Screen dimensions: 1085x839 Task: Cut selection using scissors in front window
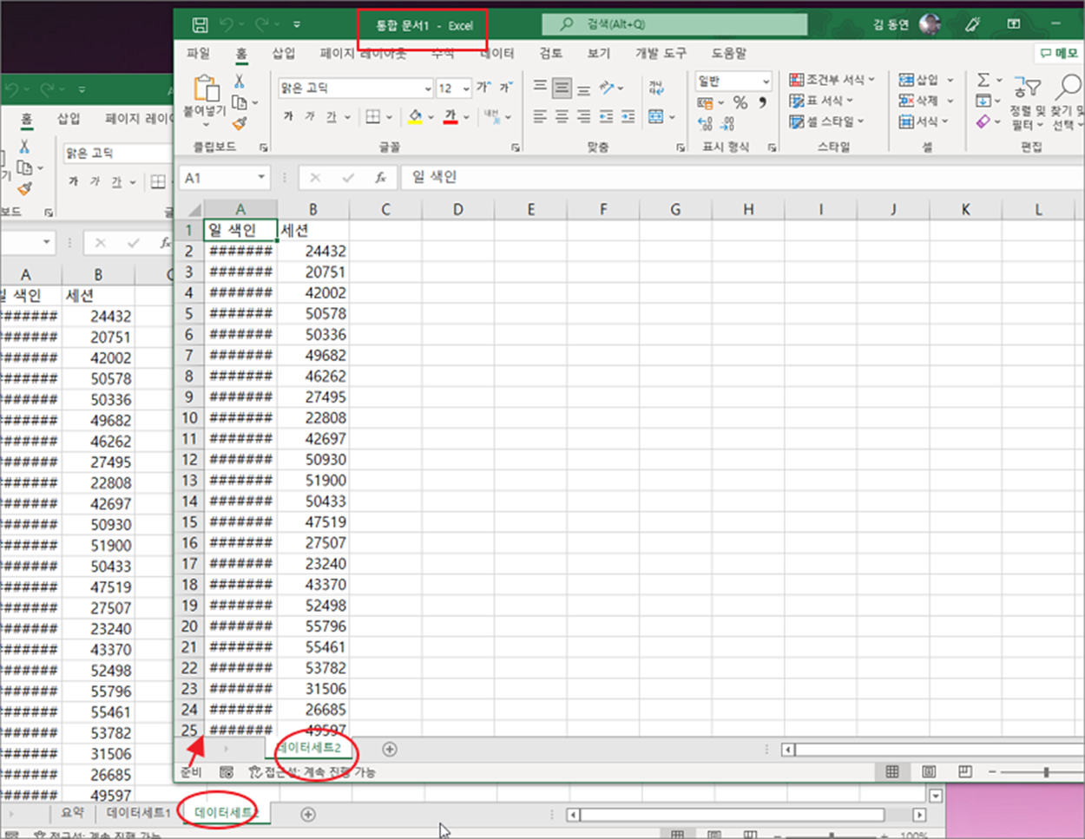pos(239,81)
